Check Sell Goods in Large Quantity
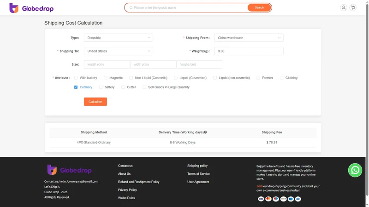Viewport: 369px width, 207px height. [144, 87]
